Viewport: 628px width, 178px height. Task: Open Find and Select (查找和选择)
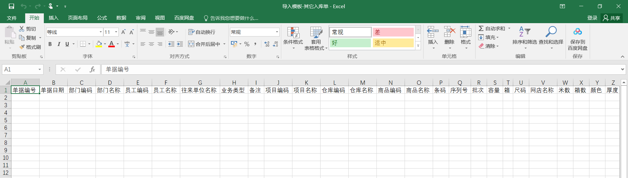[551, 37]
